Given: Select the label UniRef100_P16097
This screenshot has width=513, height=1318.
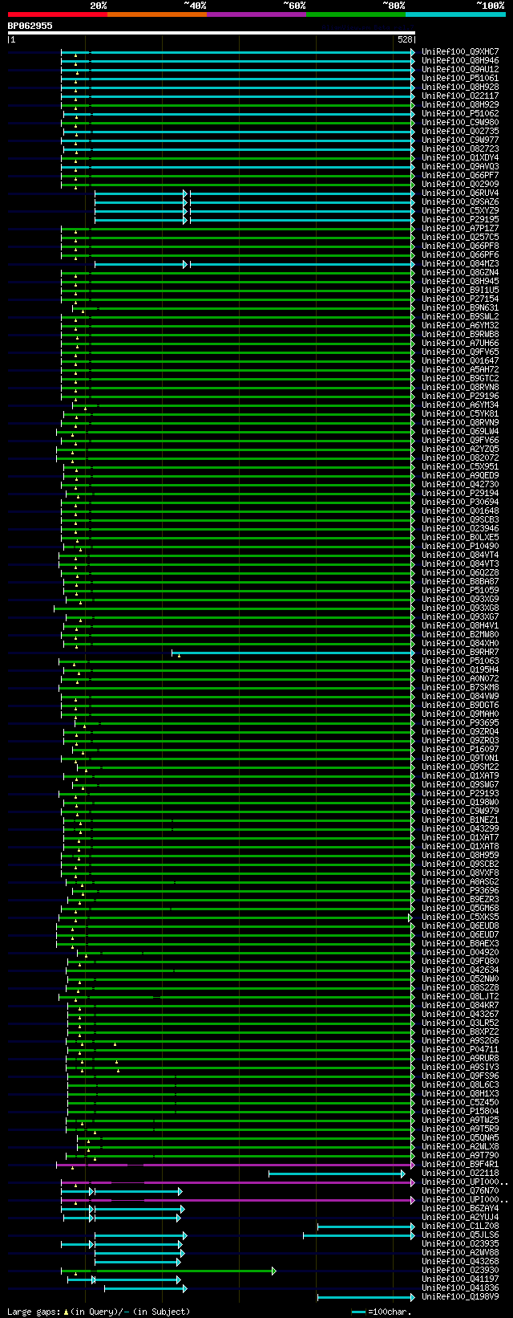Looking at the screenshot, I should (x=460, y=749).
